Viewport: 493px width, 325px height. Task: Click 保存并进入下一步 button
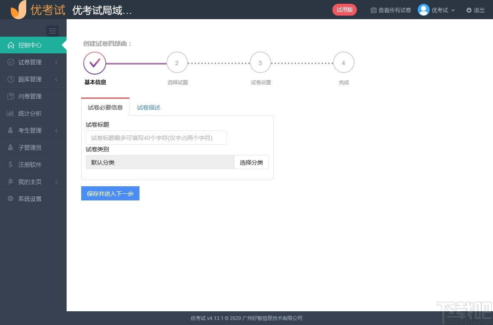110,193
